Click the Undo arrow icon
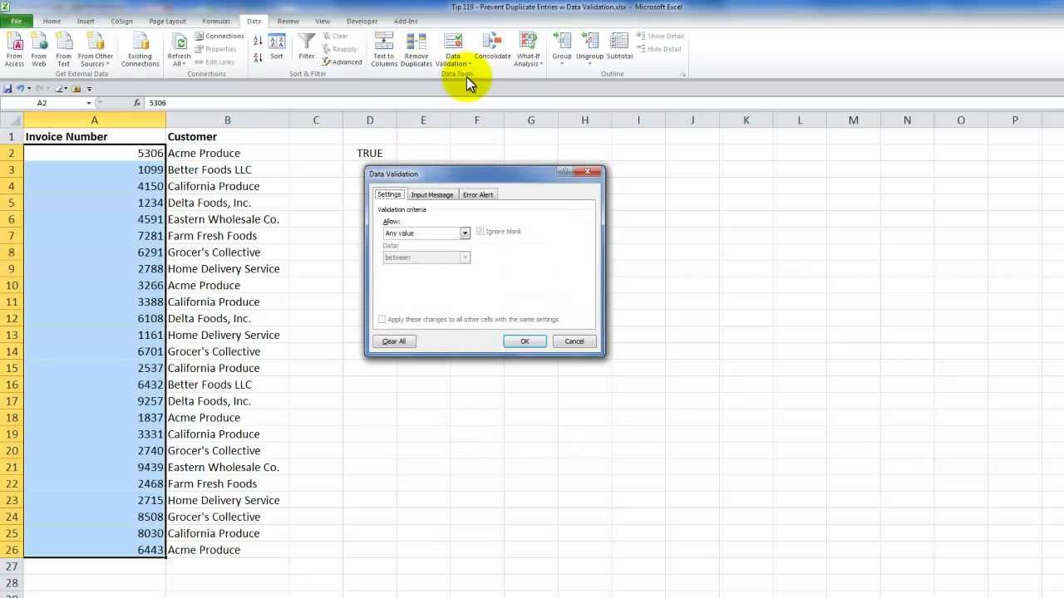Image resolution: width=1064 pixels, height=598 pixels. click(x=20, y=89)
